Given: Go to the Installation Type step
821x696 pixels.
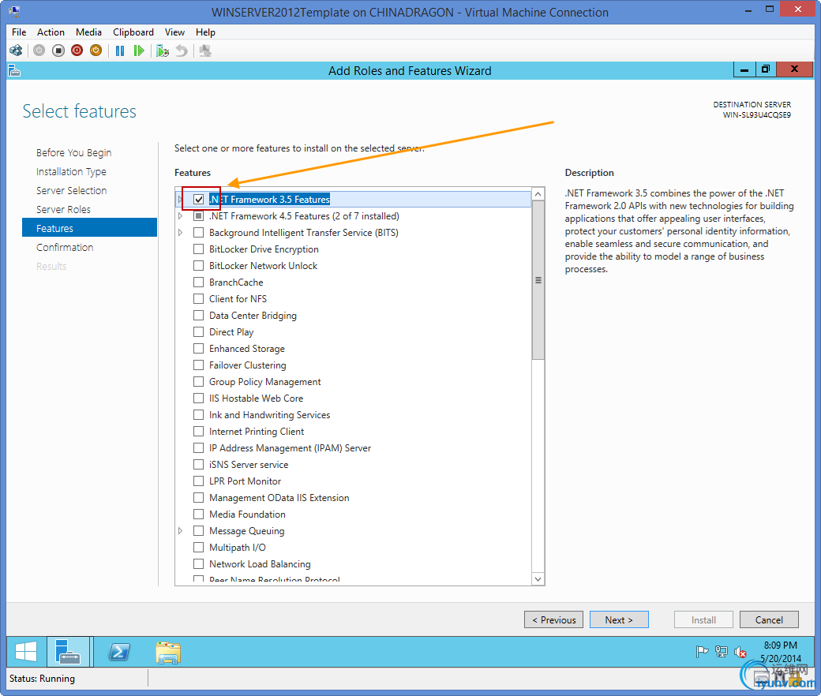Looking at the screenshot, I should click(x=71, y=172).
